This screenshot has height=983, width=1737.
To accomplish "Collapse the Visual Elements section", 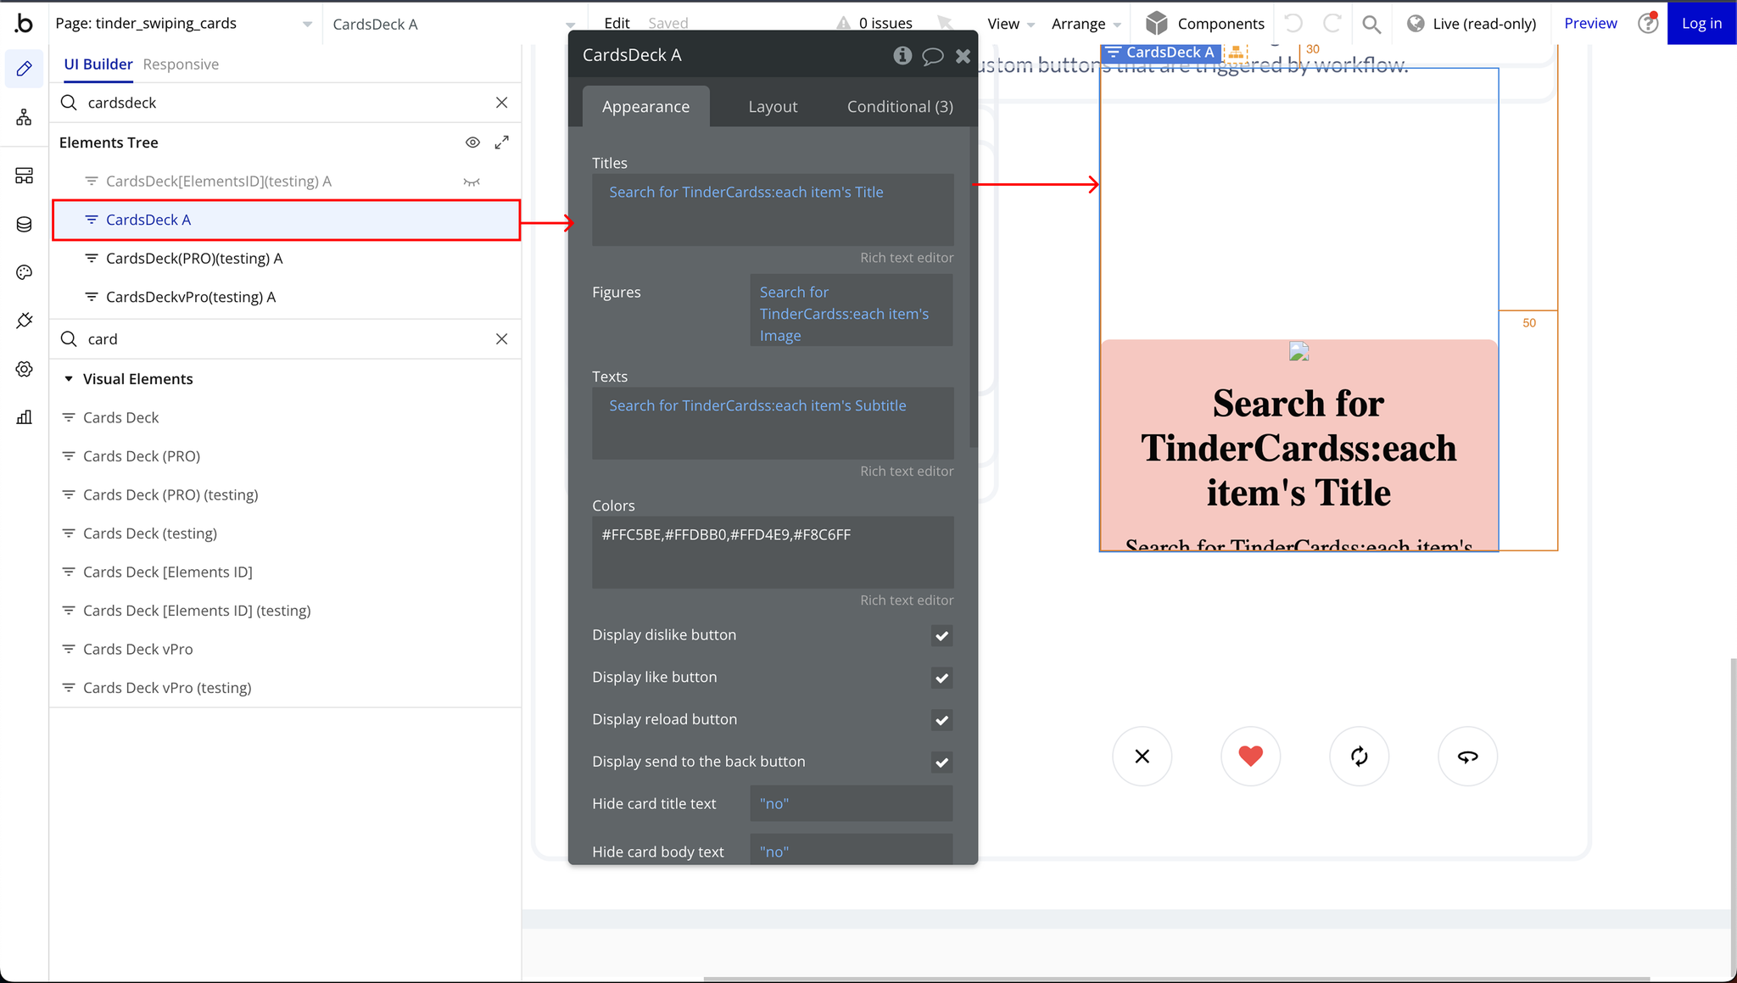I will coord(69,379).
